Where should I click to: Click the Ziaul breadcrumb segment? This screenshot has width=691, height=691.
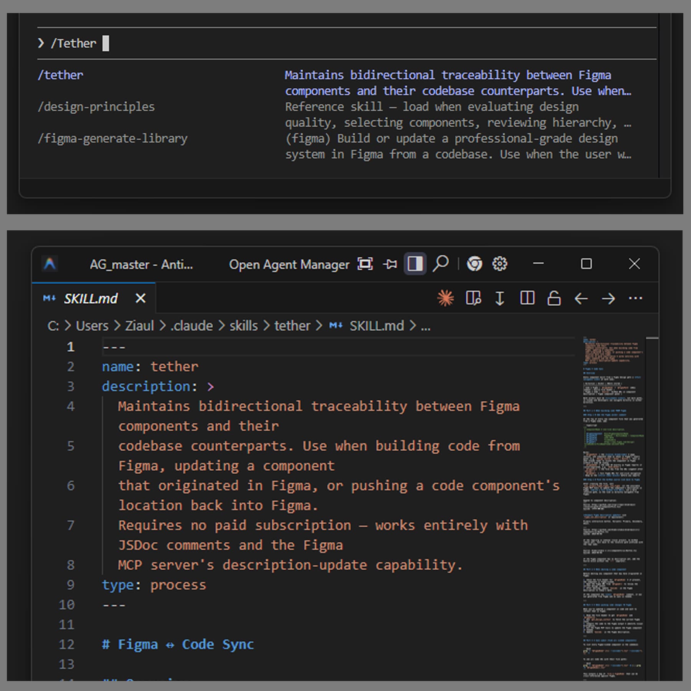point(139,326)
